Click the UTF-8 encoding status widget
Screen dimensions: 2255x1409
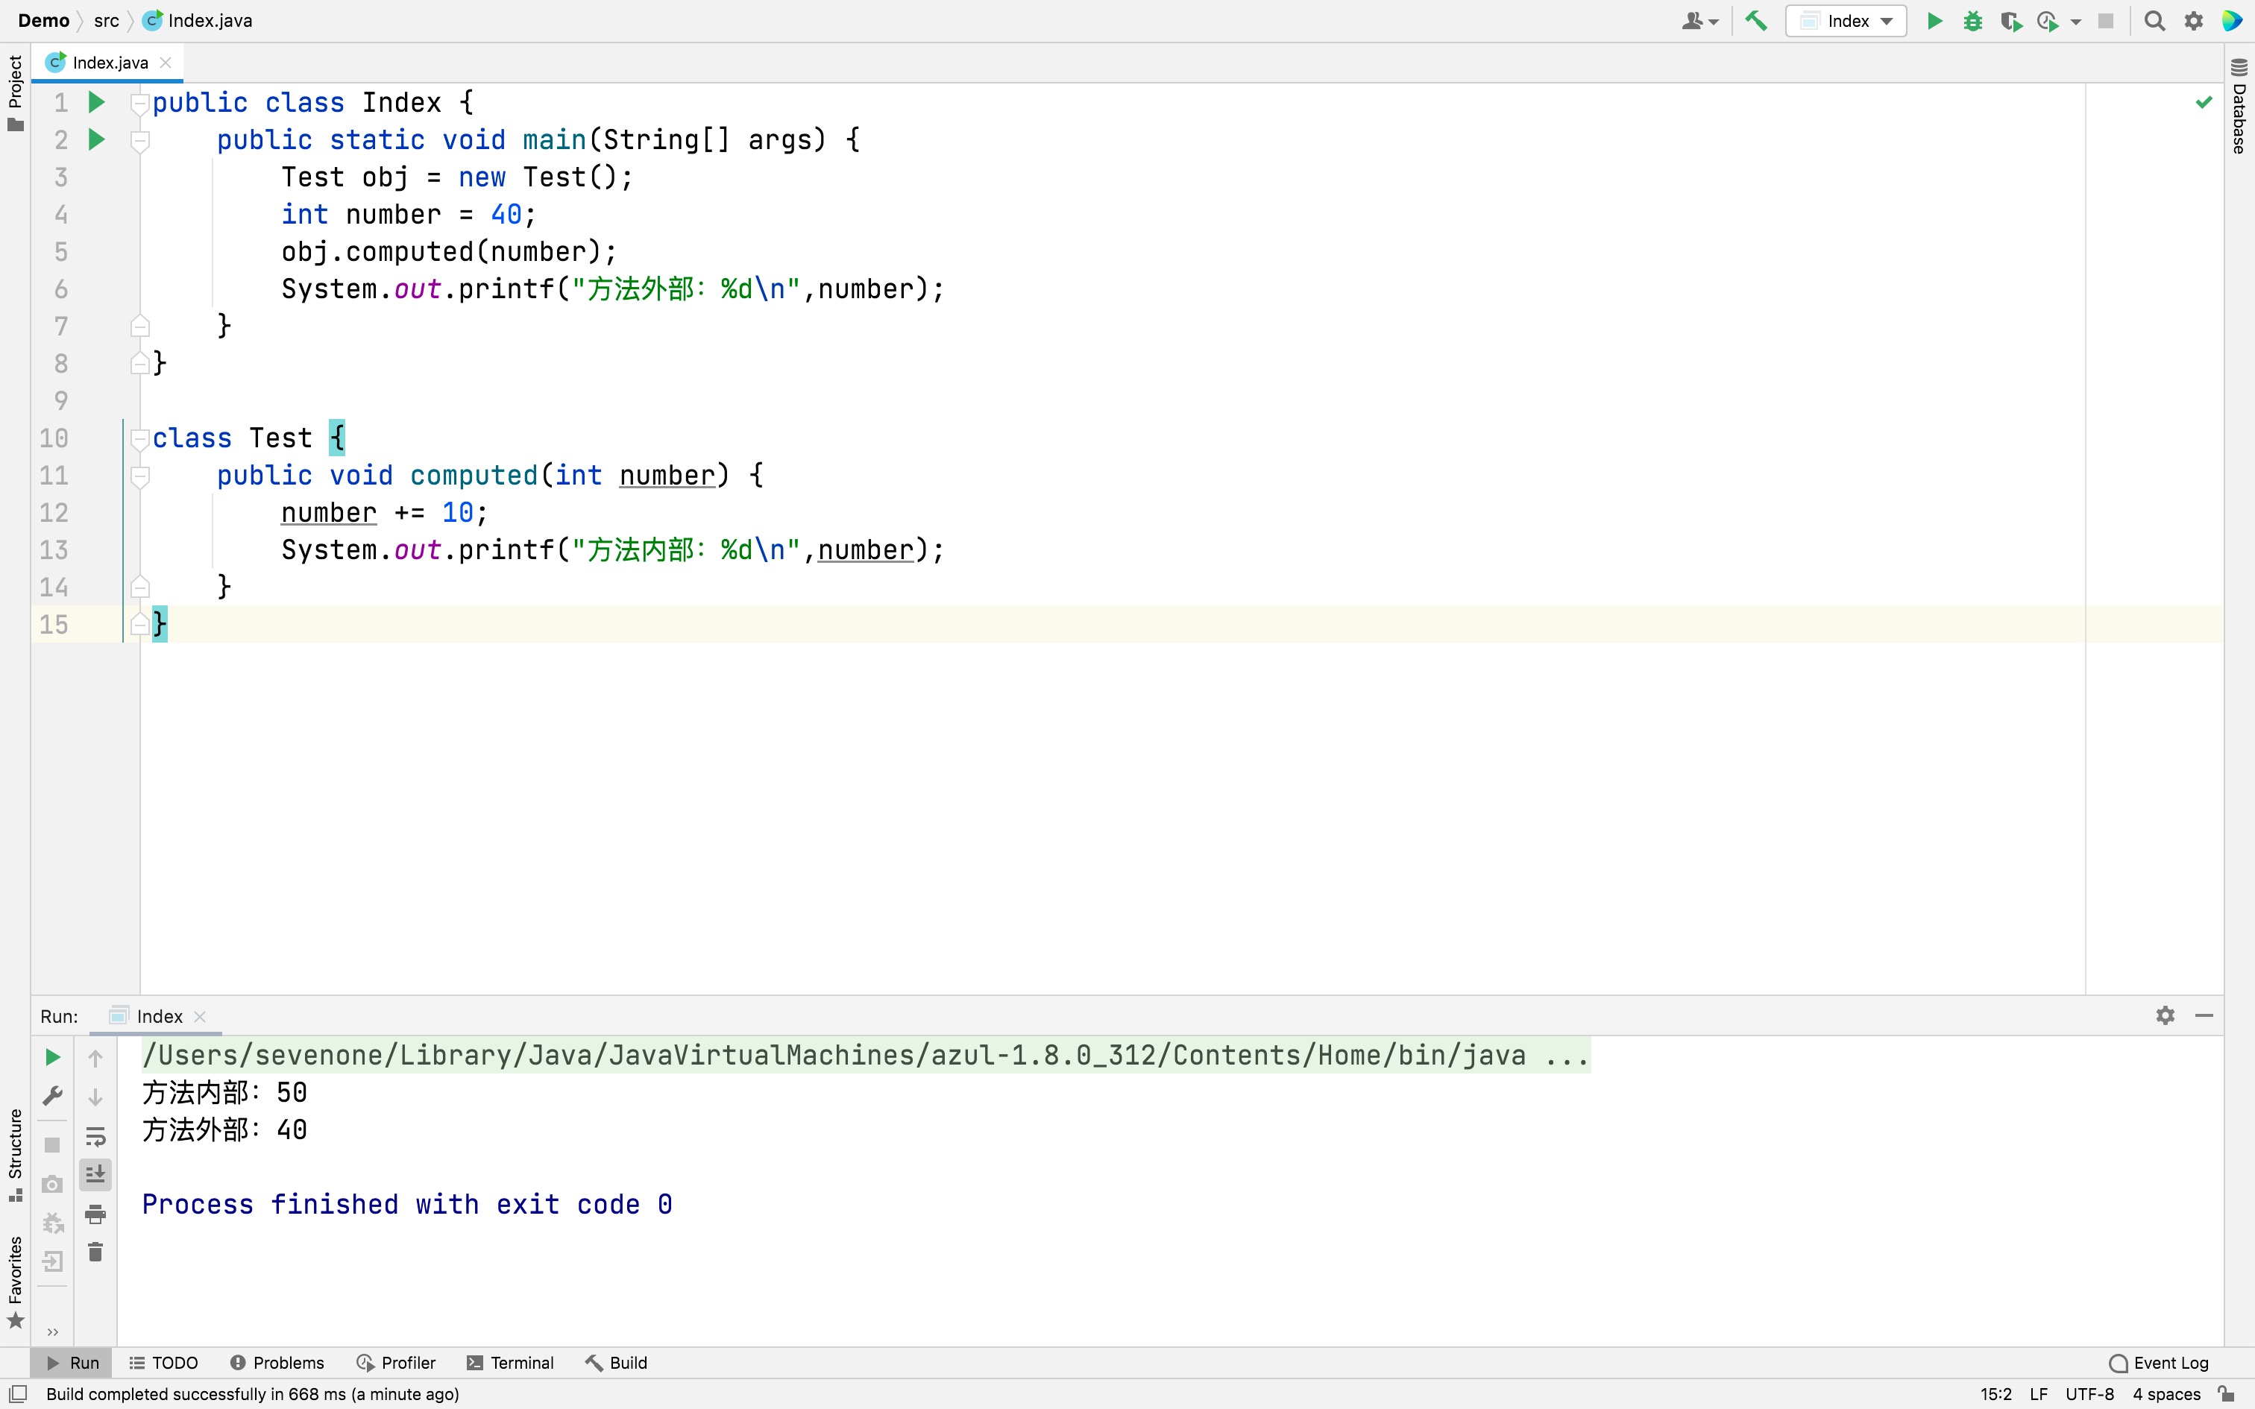2089,1394
